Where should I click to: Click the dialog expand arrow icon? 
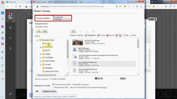tap(150, 19)
